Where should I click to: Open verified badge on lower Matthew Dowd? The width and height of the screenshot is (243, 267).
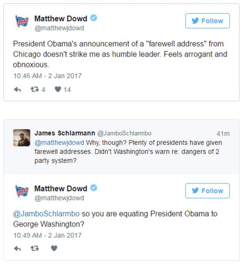point(94,188)
